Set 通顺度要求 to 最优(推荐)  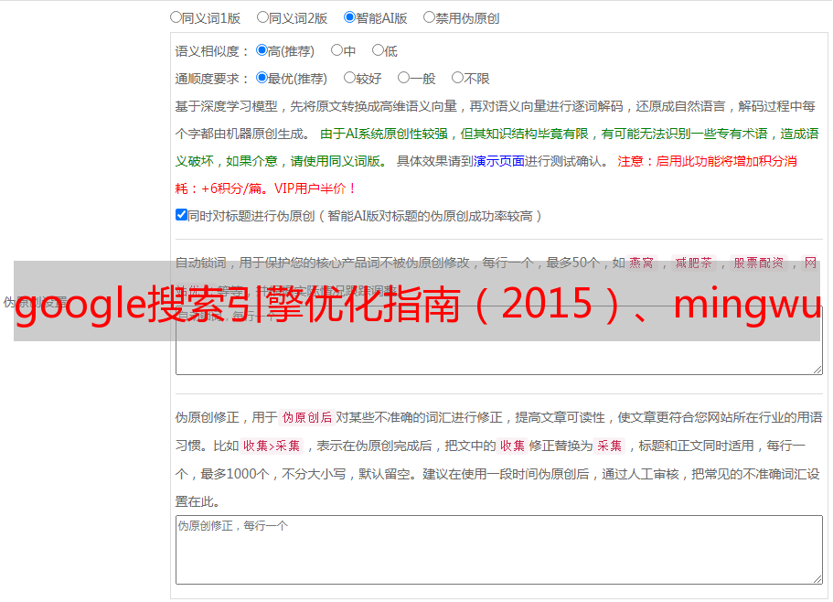point(262,78)
